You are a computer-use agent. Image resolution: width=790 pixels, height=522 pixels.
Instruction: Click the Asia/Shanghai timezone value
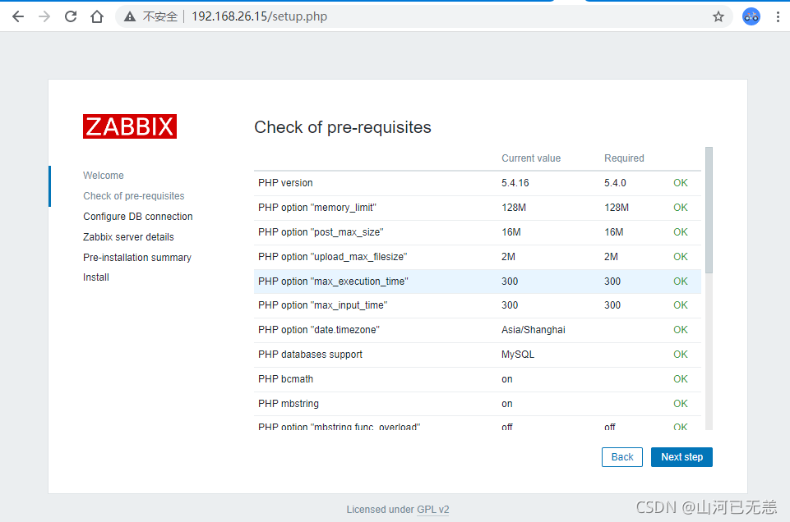tap(533, 329)
